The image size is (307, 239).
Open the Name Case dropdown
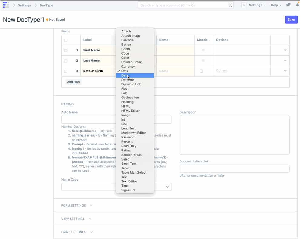[x=117, y=187]
